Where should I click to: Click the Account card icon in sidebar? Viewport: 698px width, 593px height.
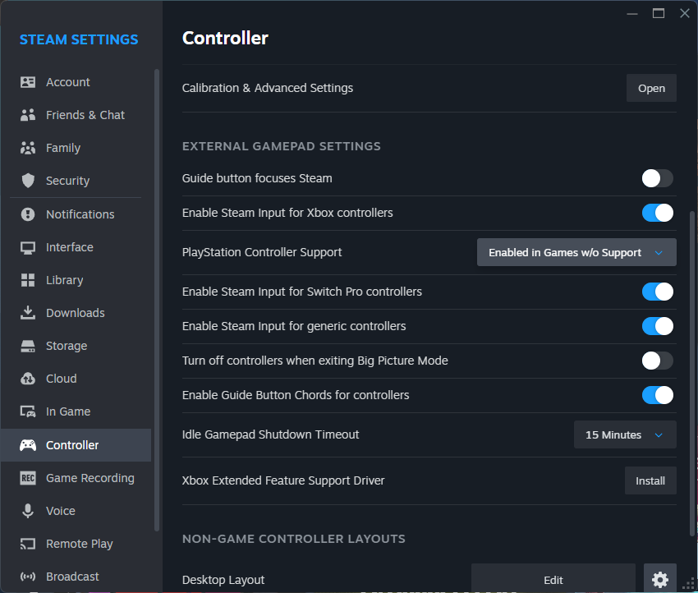[x=28, y=82]
